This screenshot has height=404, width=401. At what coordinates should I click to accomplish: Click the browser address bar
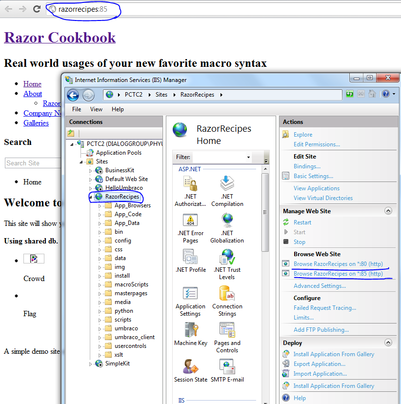[223, 9]
